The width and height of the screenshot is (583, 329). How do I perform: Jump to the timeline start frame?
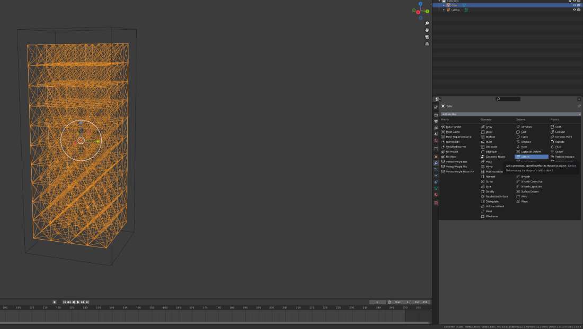[x=64, y=303]
